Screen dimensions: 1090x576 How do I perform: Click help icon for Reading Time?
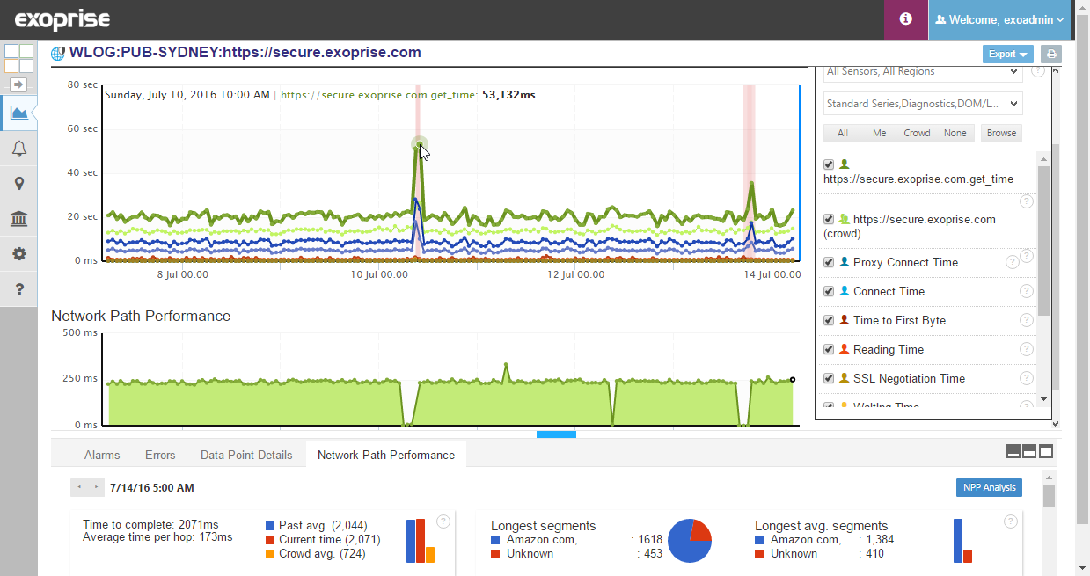pyautogui.click(x=1026, y=349)
